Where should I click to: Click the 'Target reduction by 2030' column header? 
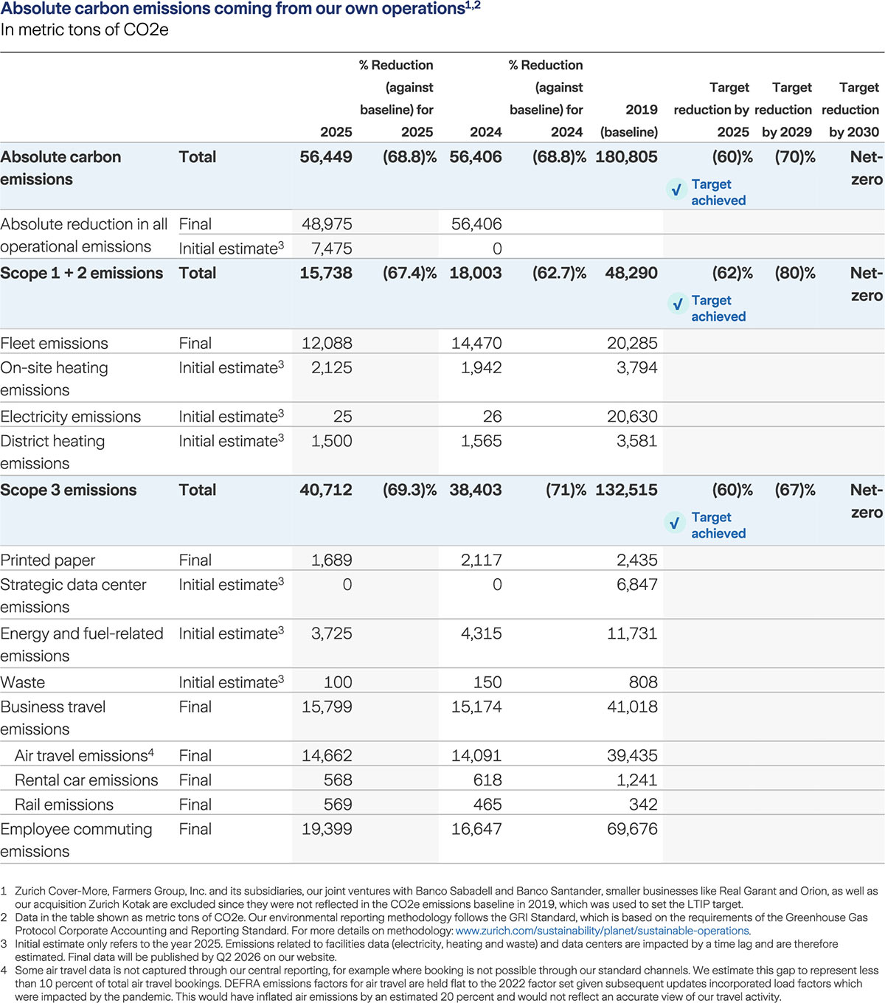(x=850, y=109)
